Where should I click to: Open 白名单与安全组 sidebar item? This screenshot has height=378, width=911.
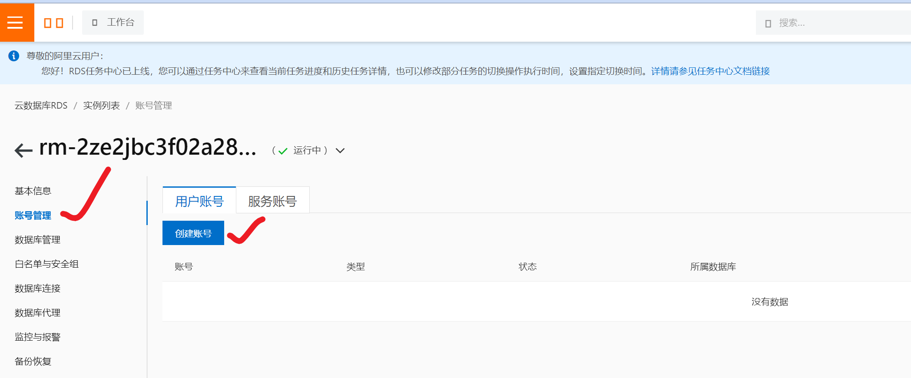(46, 264)
